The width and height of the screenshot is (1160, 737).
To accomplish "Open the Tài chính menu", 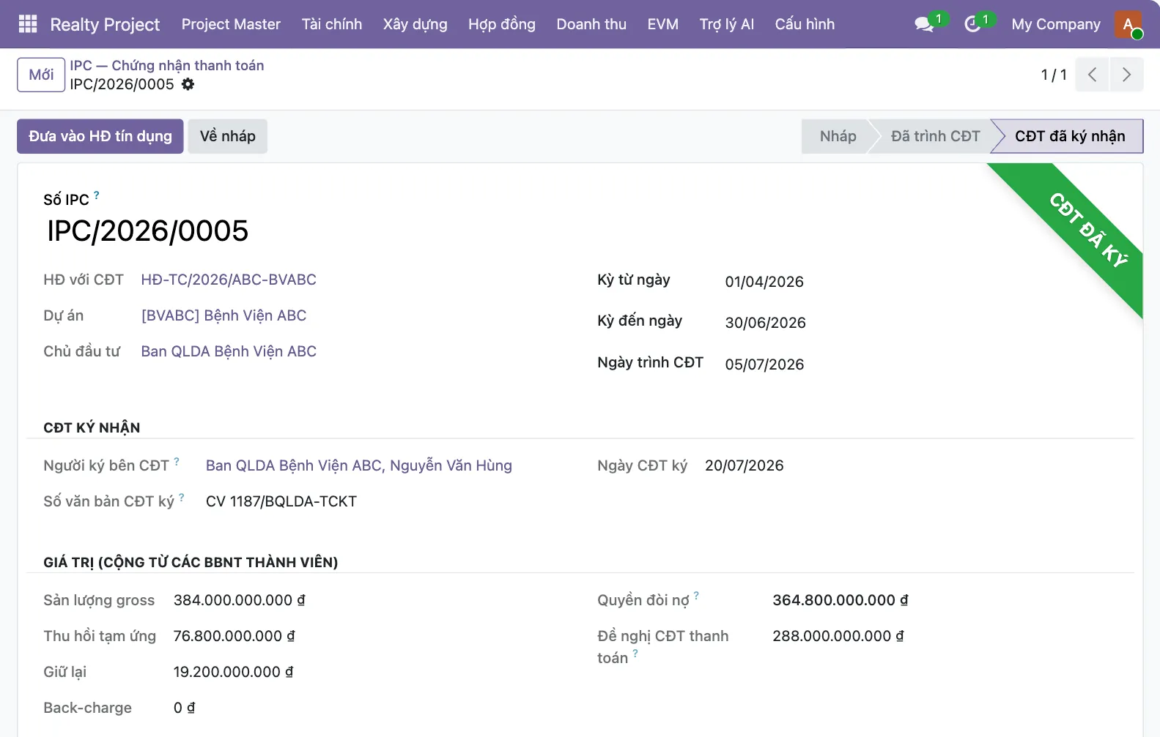I will tap(332, 24).
